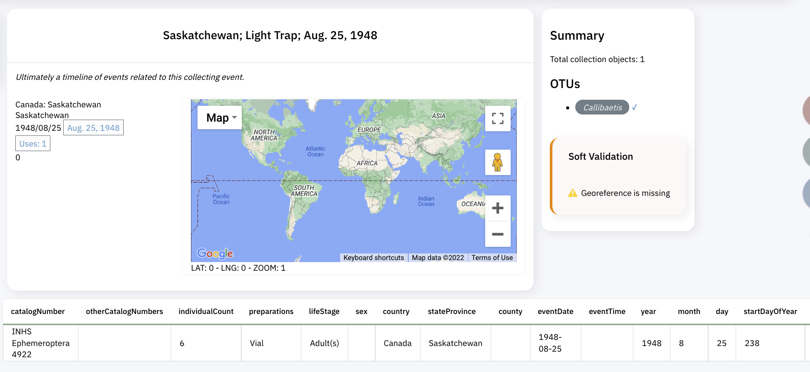Viewport: 810px width, 372px height.
Task: Click the Uses: 1 button
Action: click(x=33, y=144)
